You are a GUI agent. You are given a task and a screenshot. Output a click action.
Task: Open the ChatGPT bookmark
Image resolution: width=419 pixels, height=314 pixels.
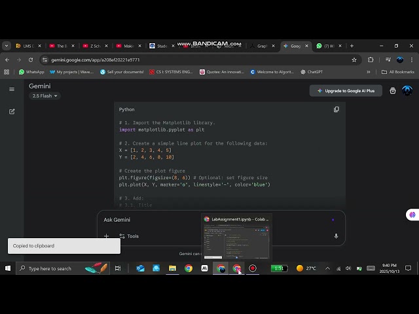312,72
